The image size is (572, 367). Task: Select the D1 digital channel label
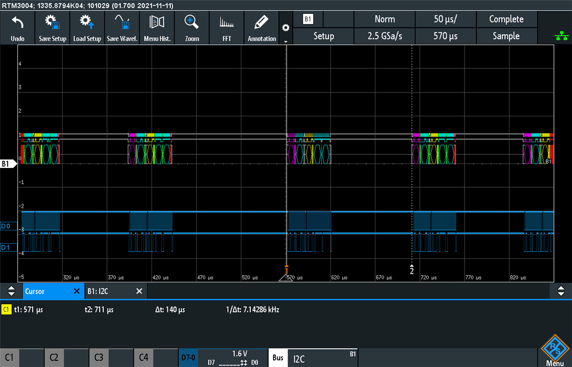[8, 248]
